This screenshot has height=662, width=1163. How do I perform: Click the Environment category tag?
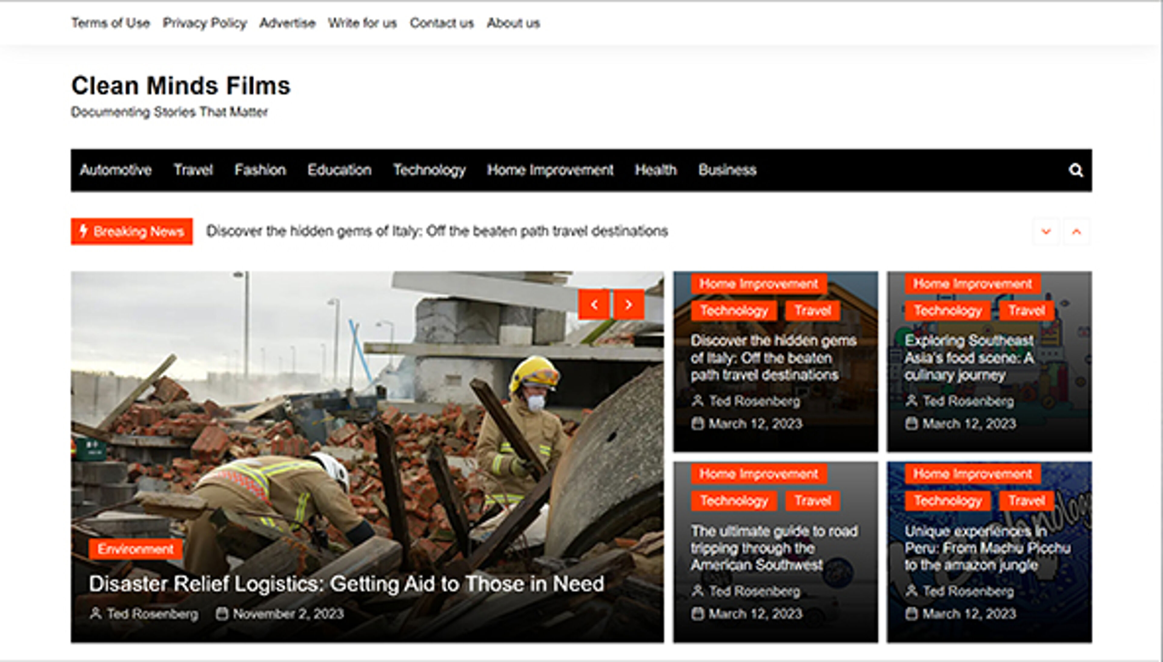135,549
